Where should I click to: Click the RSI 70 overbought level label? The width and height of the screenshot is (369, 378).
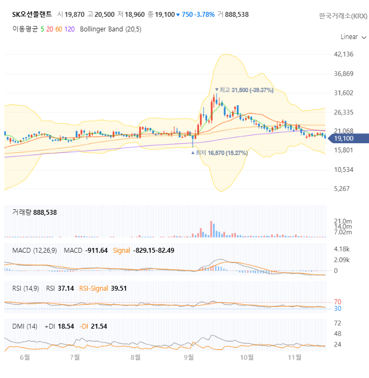(x=338, y=302)
